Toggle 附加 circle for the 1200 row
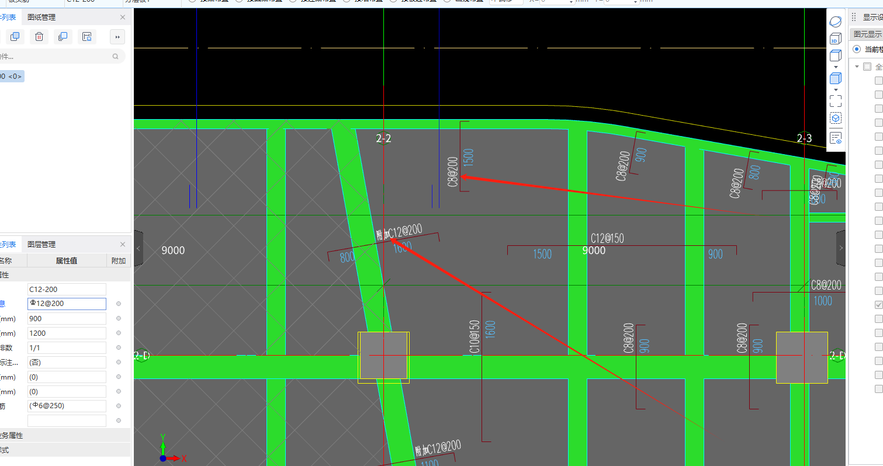The height and width of the screenshot is (466, 883). pyautogui.click(x=119, y=333)
